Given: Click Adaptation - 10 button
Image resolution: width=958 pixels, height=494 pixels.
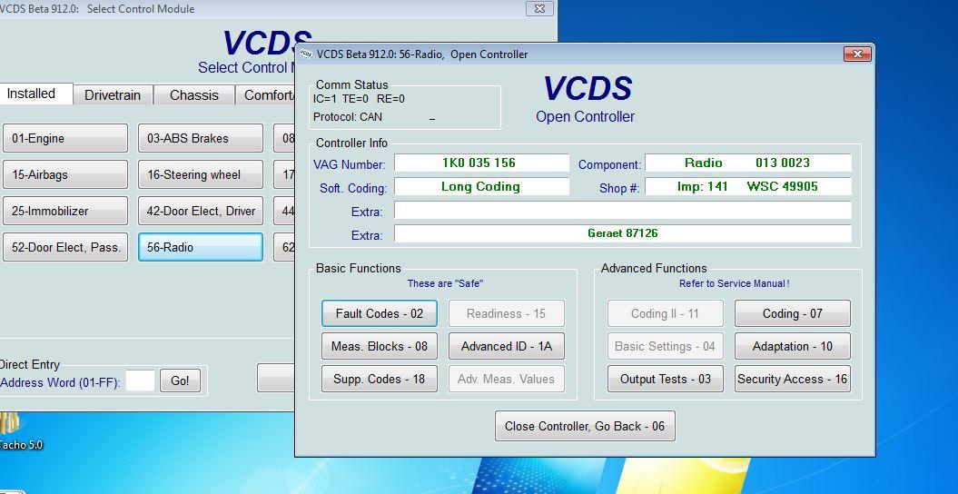Looking at the screenshot, I should coord(792,346).
